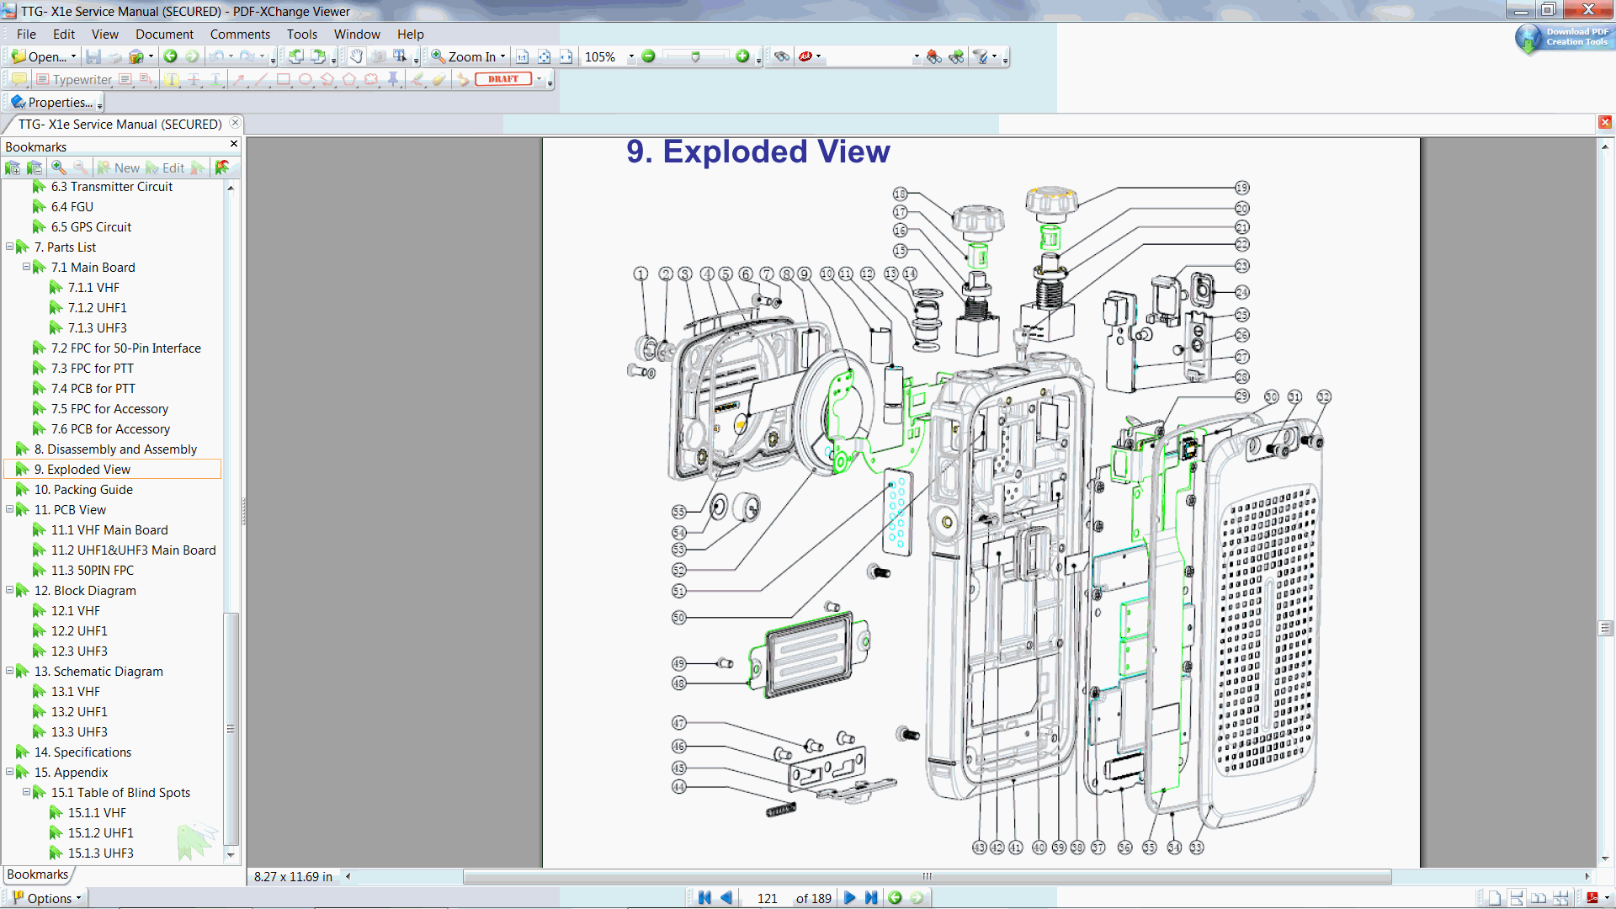Rotate page counterclockwise icon
The height and width of the screenshot is (909, 1616).
point(296,56)
